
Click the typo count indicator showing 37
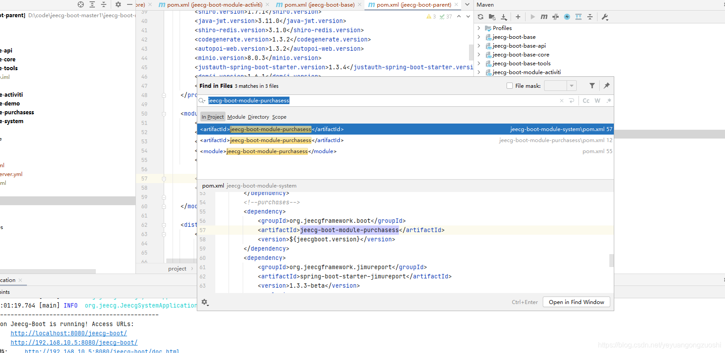tap(446, 17)
